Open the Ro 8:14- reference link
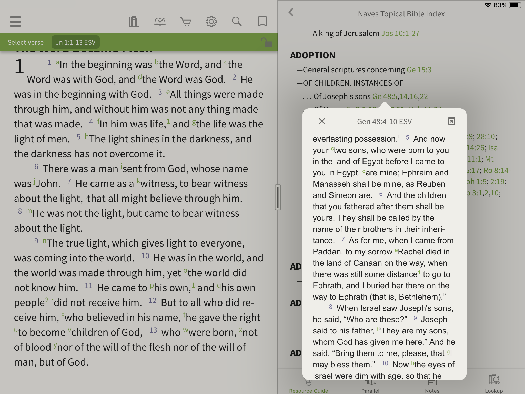525x394 pixels. [497, 170]
